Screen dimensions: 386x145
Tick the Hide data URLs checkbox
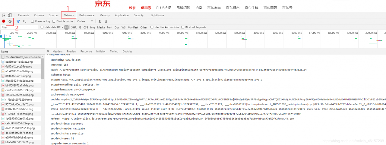click(42, 27)
